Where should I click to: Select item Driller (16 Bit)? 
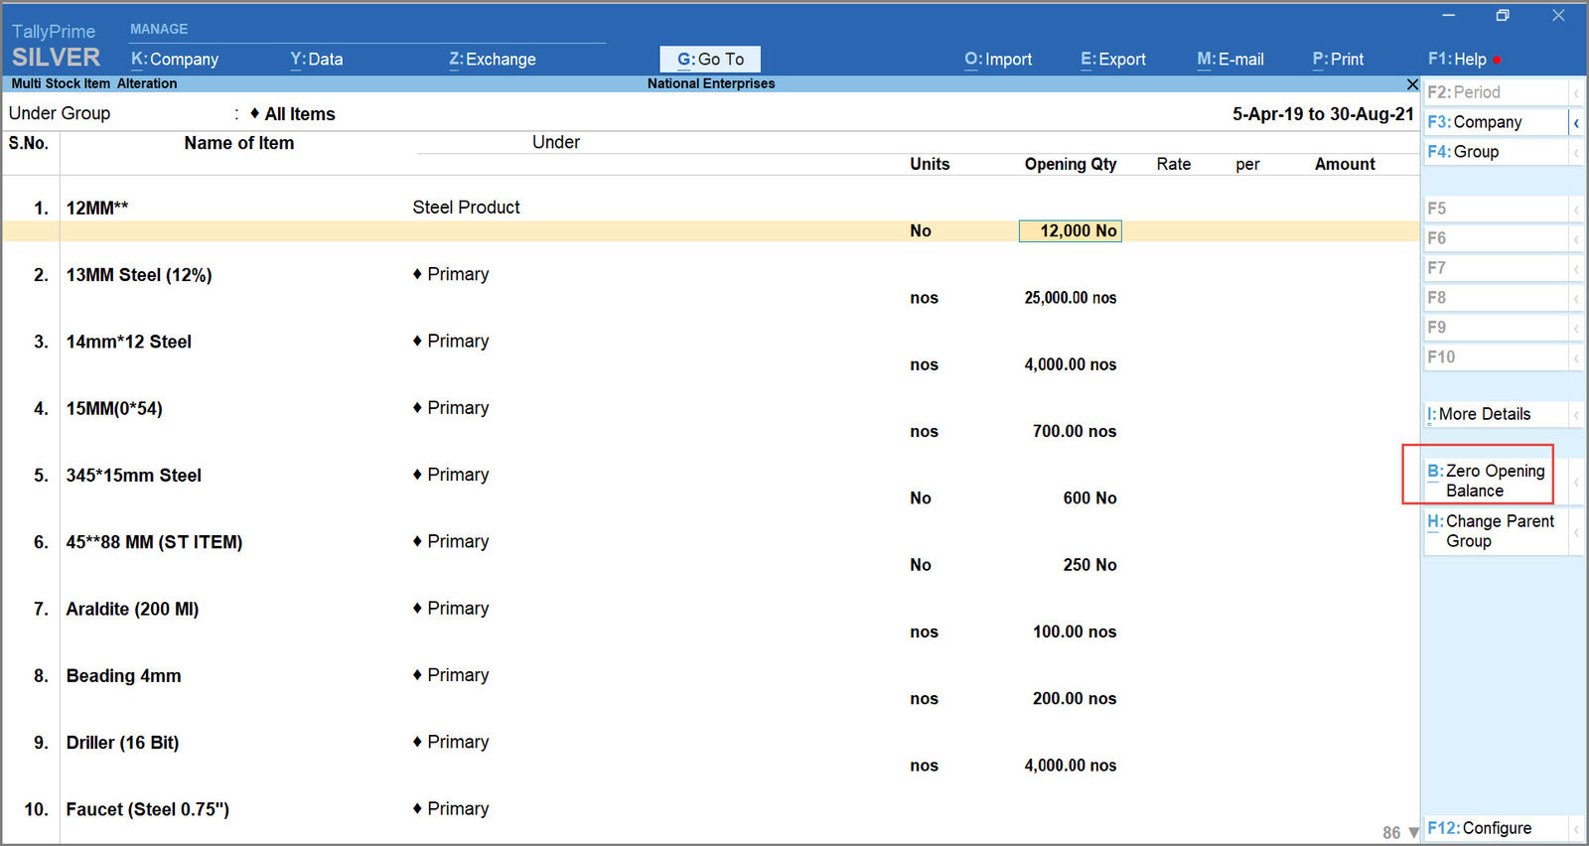click(x=122, y=743)
